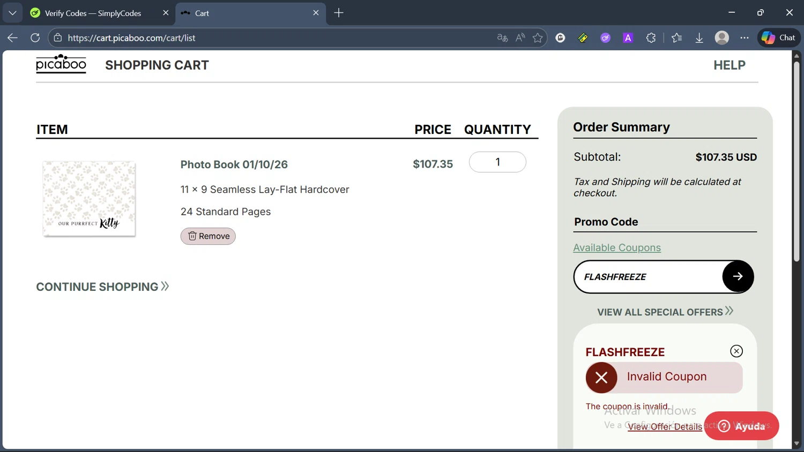804x452 pixels.
Task: Select the 11 × 9 Seamless Lay-Flat Hardcover text
Action: [265, 190]
